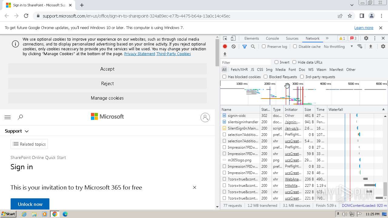Share this page icon in address bar

340,16
